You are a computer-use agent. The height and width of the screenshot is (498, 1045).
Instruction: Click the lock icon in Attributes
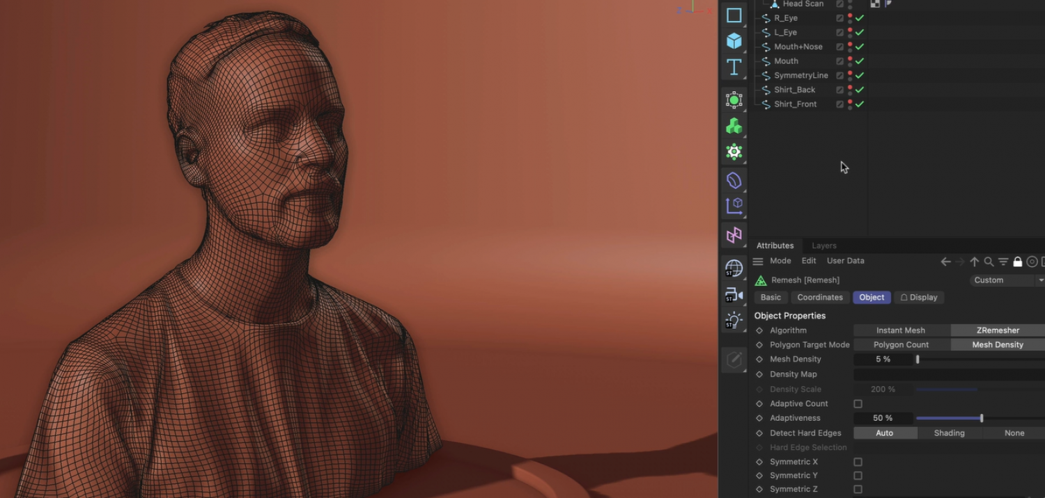1017,262
